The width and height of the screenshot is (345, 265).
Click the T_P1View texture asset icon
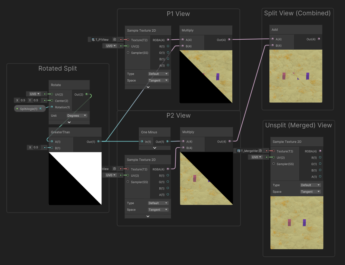click(x=93, y=39)
